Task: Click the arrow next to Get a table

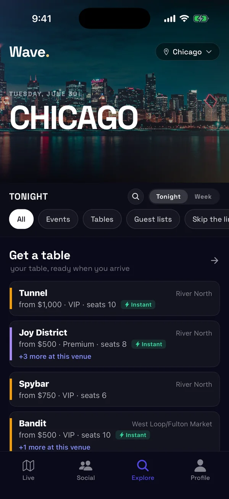Action: point(214,261)
